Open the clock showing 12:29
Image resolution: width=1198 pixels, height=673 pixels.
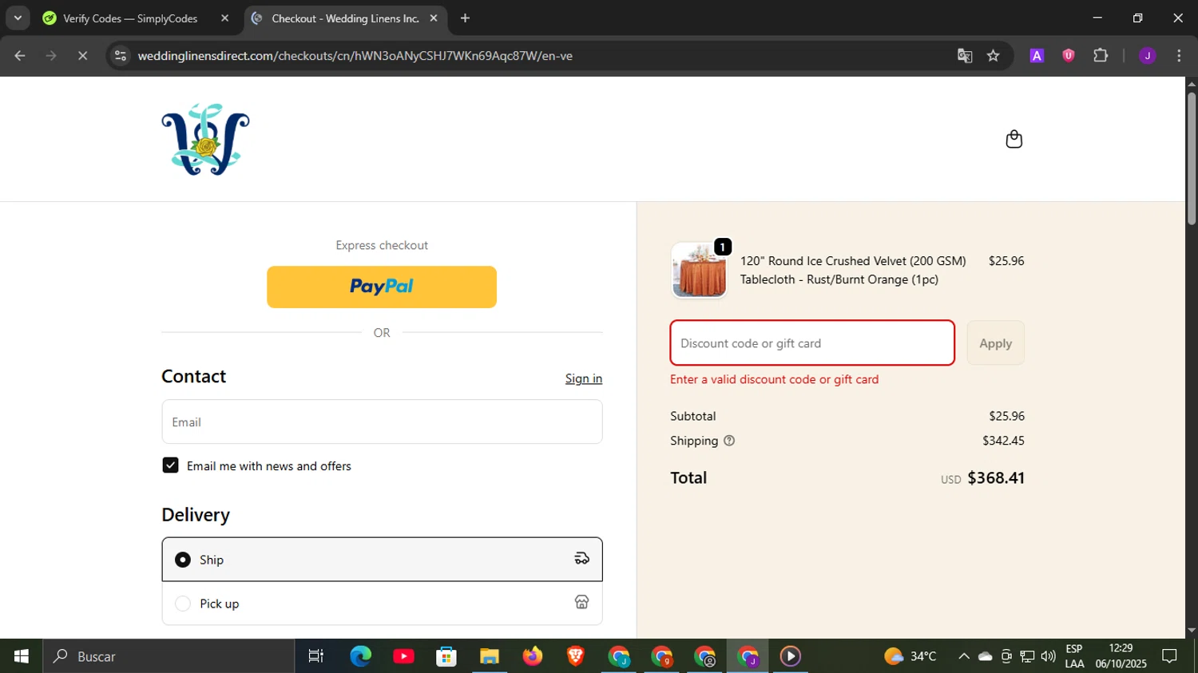click(x=1121, y=656)
